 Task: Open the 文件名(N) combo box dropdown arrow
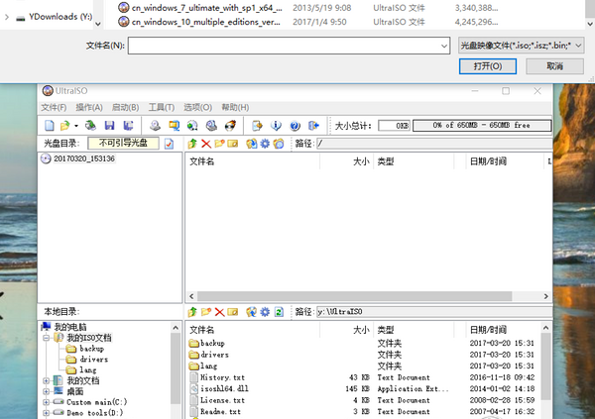(444, 46)
